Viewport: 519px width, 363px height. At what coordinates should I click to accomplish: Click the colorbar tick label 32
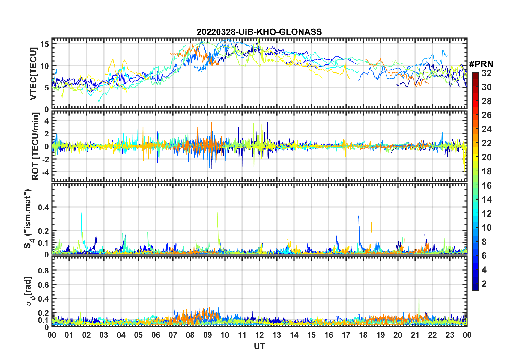pos(487,73)
